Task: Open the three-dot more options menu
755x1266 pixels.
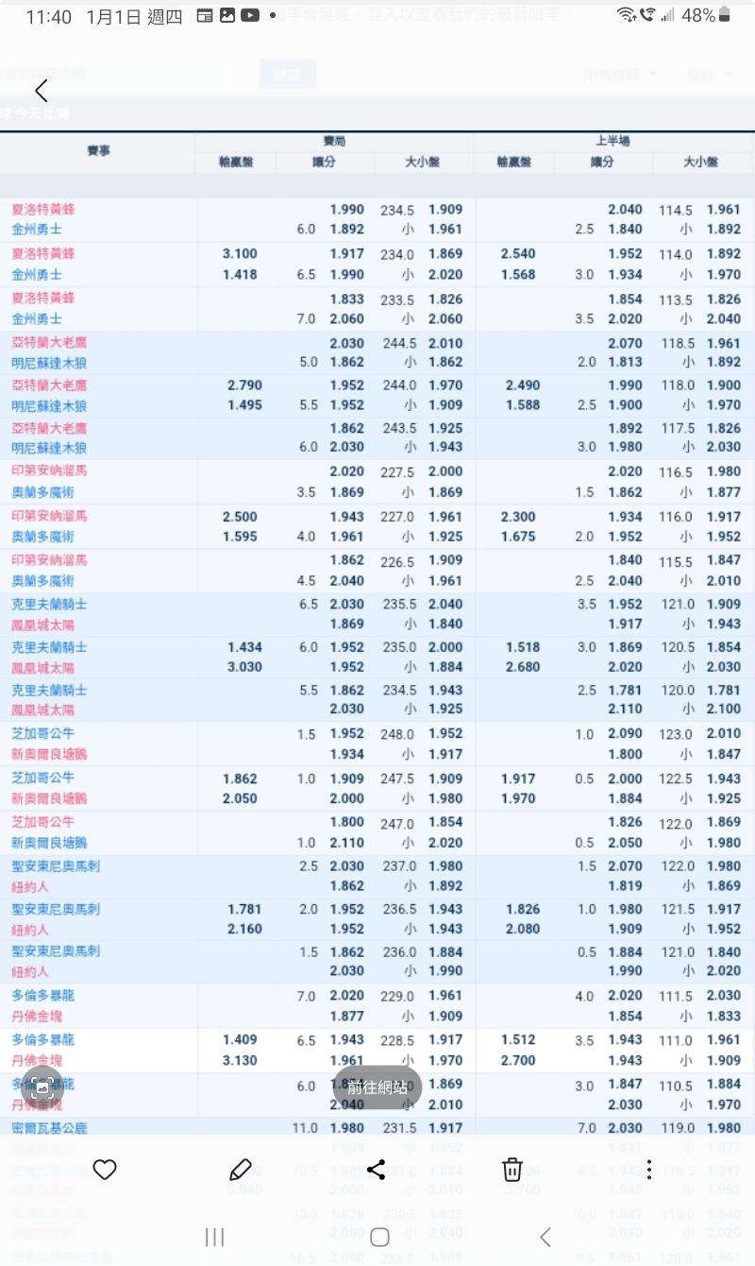Action: coord(648,1170)
